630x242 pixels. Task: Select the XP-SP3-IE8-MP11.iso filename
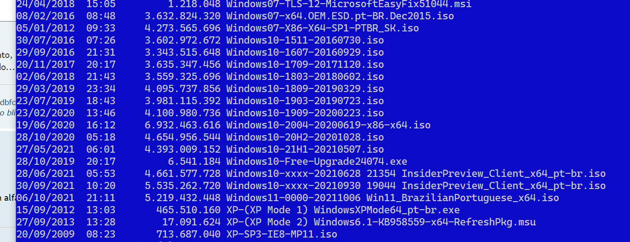click(x=282, y=234)
